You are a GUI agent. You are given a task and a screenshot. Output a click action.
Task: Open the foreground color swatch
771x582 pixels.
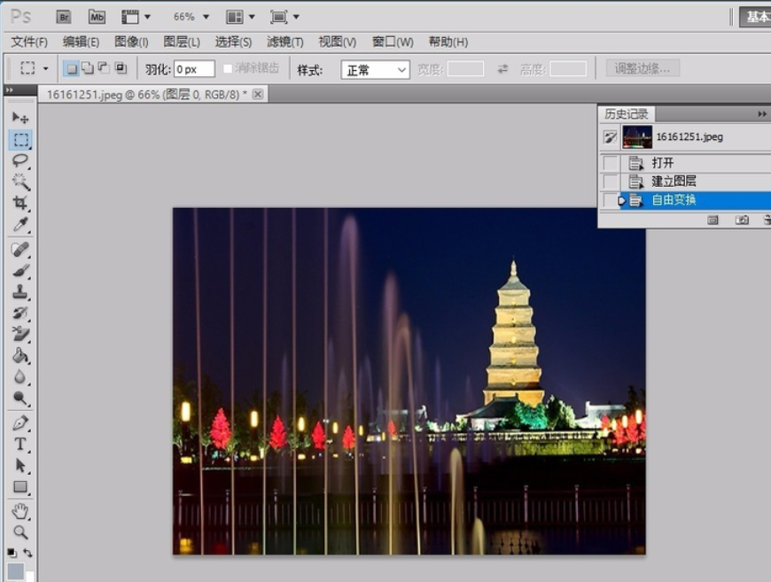point(16,571)
